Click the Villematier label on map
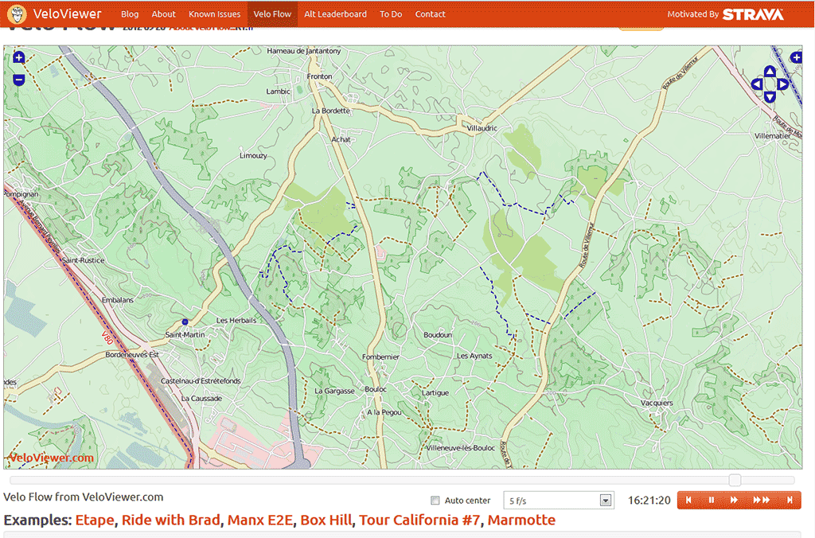 (772, 136)
